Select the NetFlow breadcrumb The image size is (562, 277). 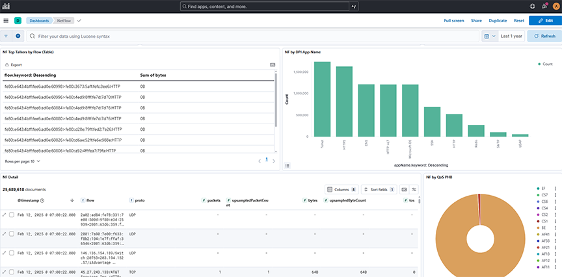pos(63,21)
